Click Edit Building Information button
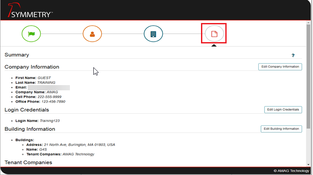Viewport: 313px width, 175px height. pyautogui.click(x=281, y=129)
